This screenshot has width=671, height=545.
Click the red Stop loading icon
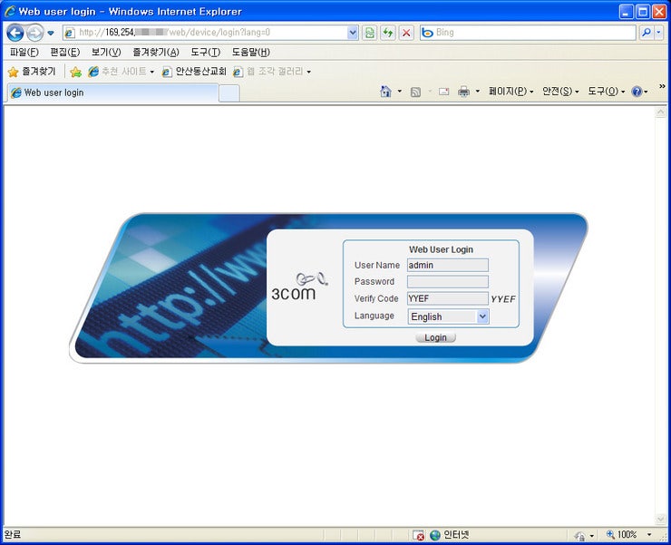point(406,33)
